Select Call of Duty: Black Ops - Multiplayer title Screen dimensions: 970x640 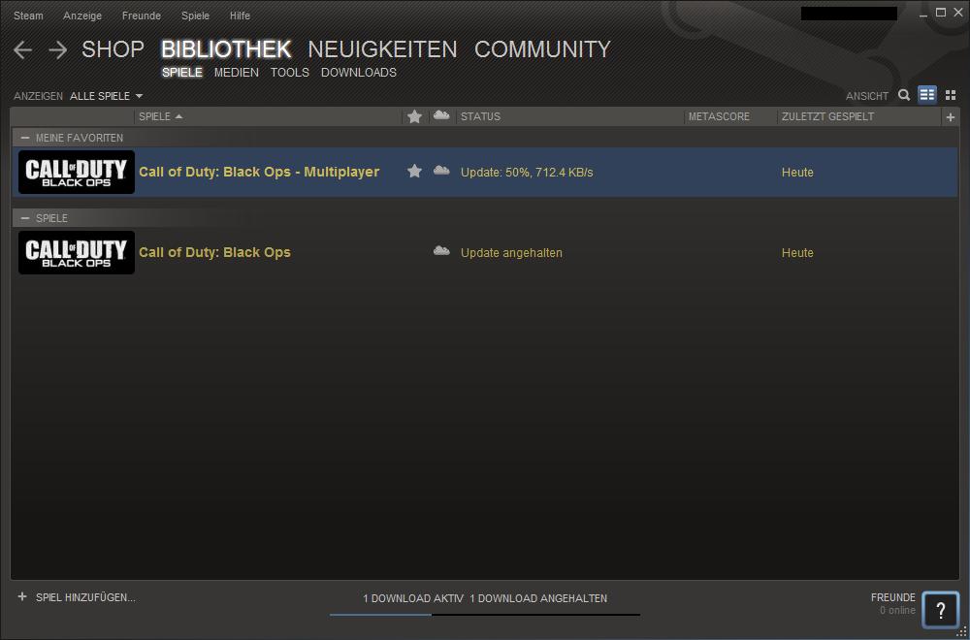[259, 172]
